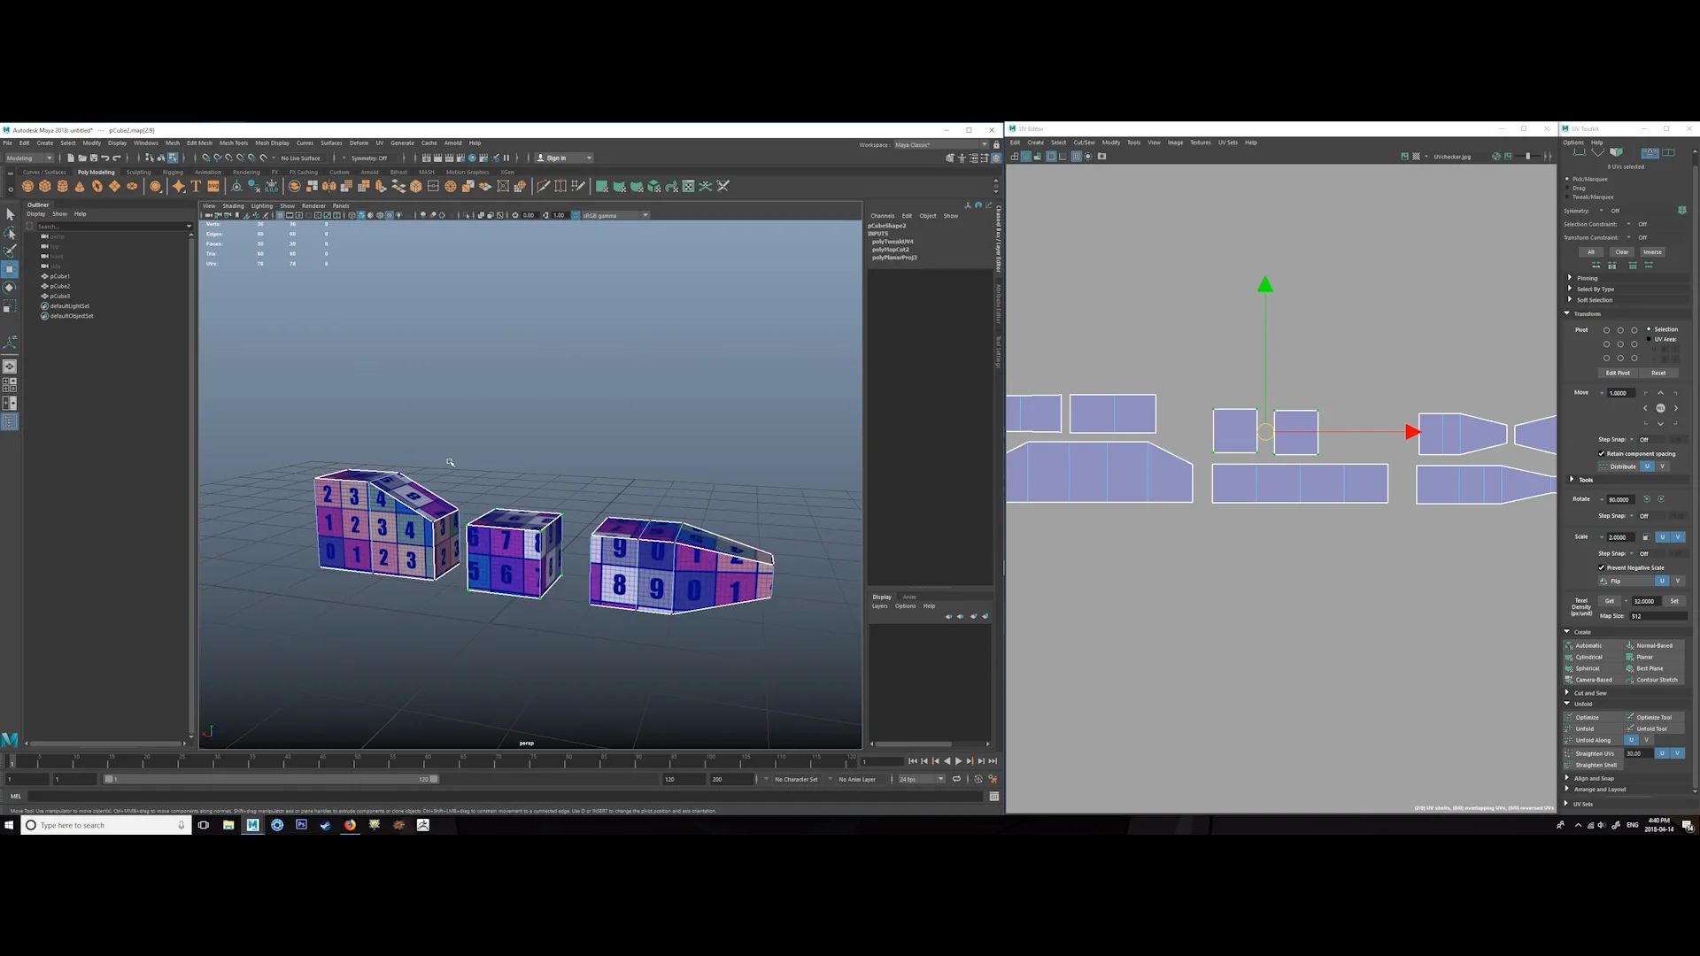Select pCube2 in the Outliner
Viewport: 1700px width, 956px height.
(x=59, y=286)
